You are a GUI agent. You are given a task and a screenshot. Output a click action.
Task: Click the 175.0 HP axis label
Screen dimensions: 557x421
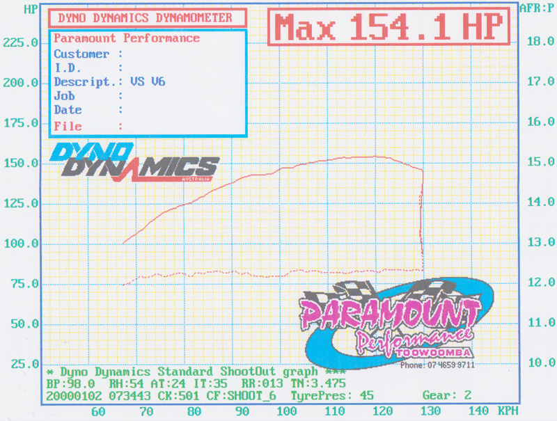point(21,123)
